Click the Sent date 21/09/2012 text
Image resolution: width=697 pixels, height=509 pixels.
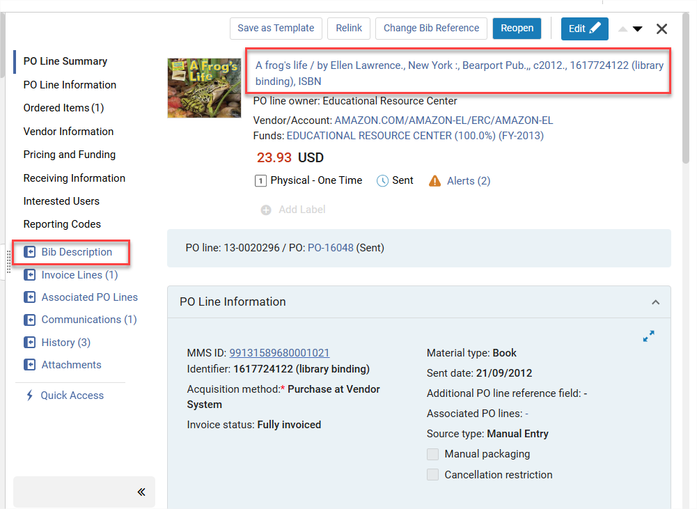[479, 373]
